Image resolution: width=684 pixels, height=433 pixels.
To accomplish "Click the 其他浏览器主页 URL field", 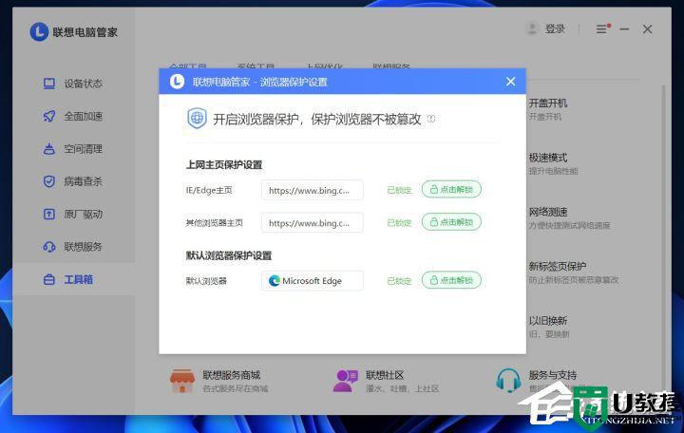I will click(x=313, y=223).
